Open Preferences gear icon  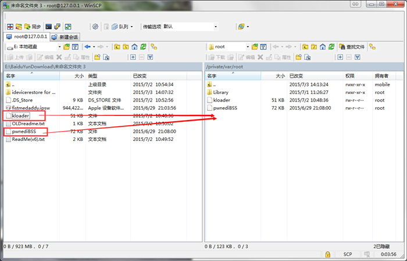tap(95, 27)
